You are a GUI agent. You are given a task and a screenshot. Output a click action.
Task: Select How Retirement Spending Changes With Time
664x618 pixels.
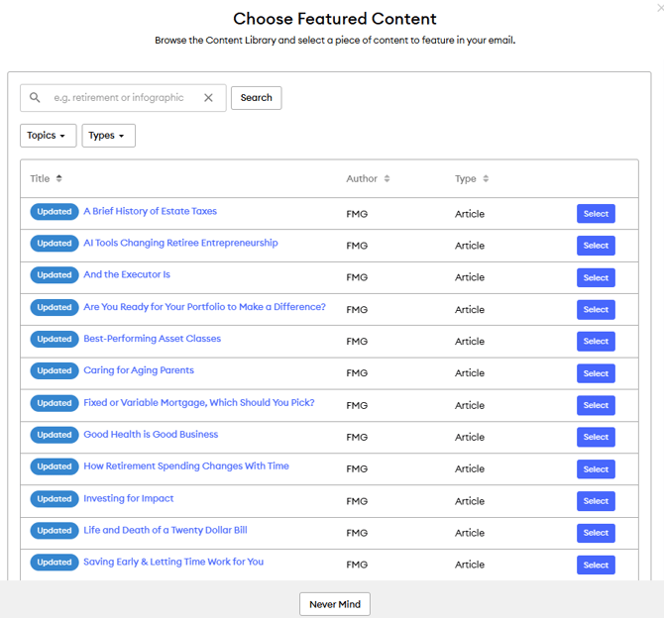tap(596, 469)
